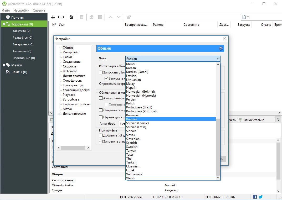Select Polish in the language dropdown list
The height and width of the screenshot is (200, 282).
pos(130,103)
